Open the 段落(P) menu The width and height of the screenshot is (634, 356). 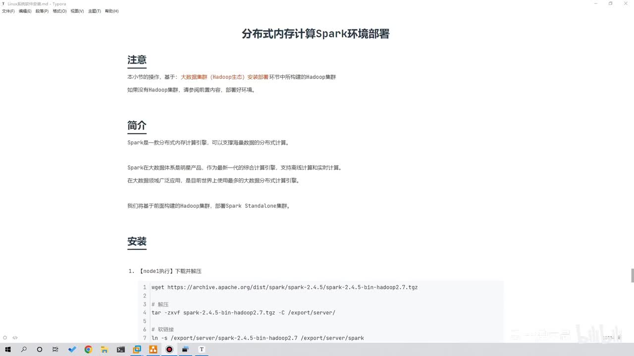(42, 11)
